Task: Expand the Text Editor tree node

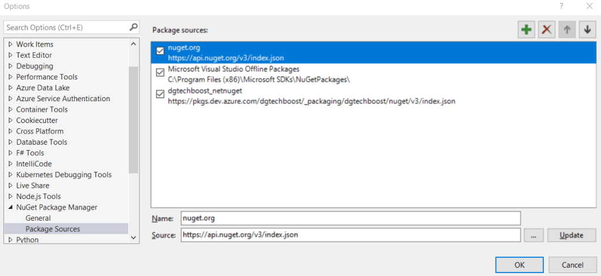Action: 10,55
